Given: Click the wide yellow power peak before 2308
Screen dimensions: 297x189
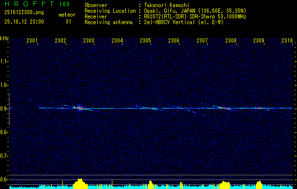Looking at the screenshot, I should (x=225, y=185).
